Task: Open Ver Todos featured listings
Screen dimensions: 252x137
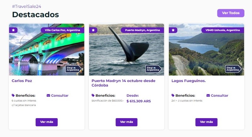Action: click(x=231, y=13)
